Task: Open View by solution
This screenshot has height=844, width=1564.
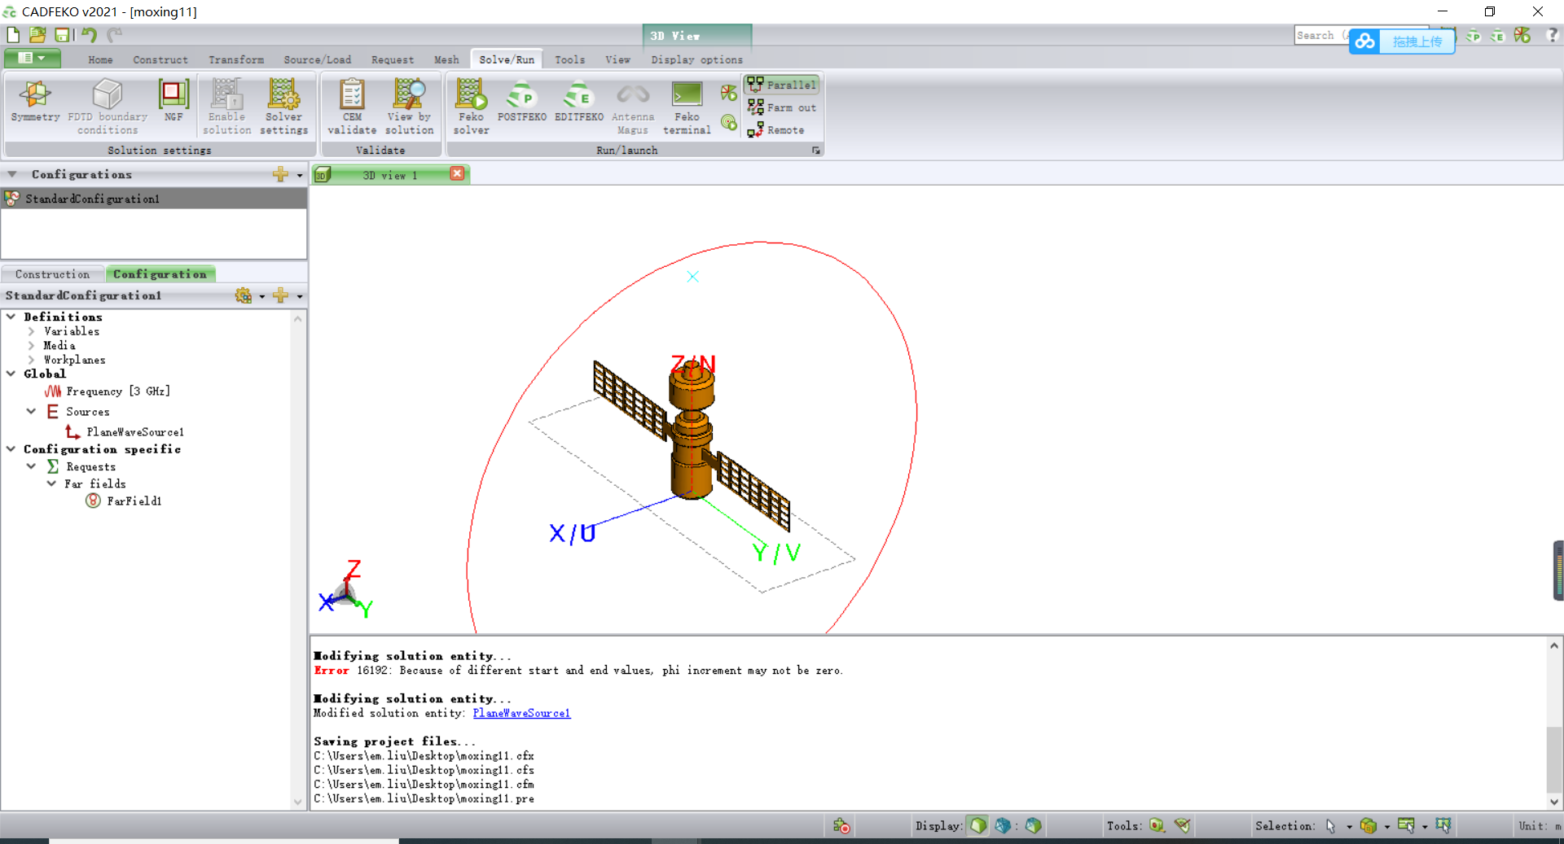Action: pos(409,106)
